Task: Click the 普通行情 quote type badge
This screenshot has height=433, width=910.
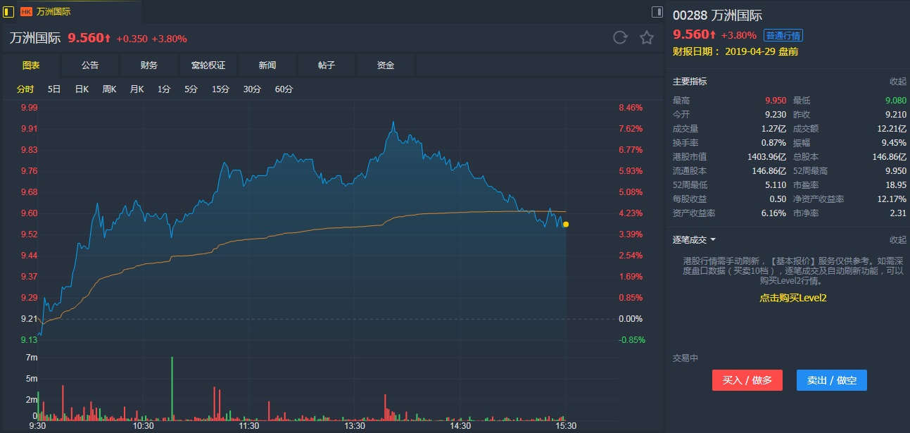Action: 783,35
